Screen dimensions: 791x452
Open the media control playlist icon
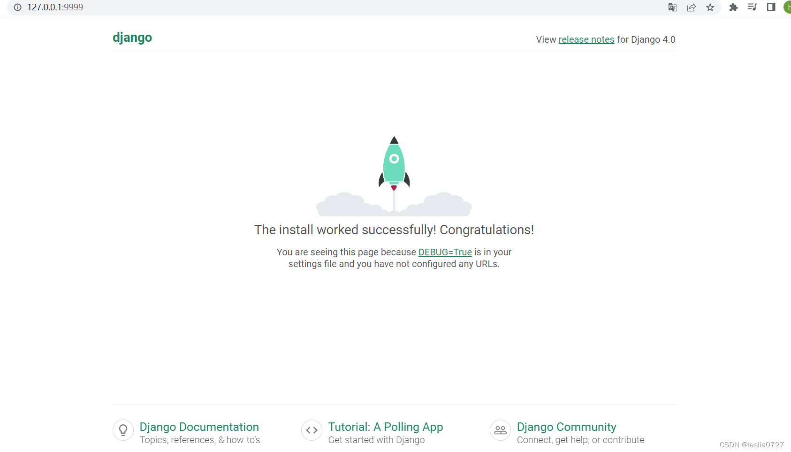coord(752,7)
